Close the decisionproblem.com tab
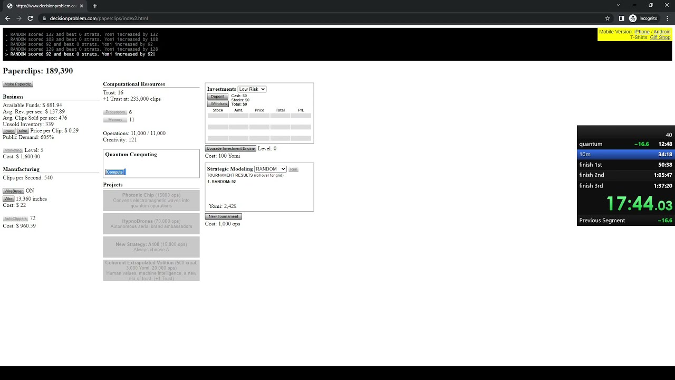 point(82,6)
